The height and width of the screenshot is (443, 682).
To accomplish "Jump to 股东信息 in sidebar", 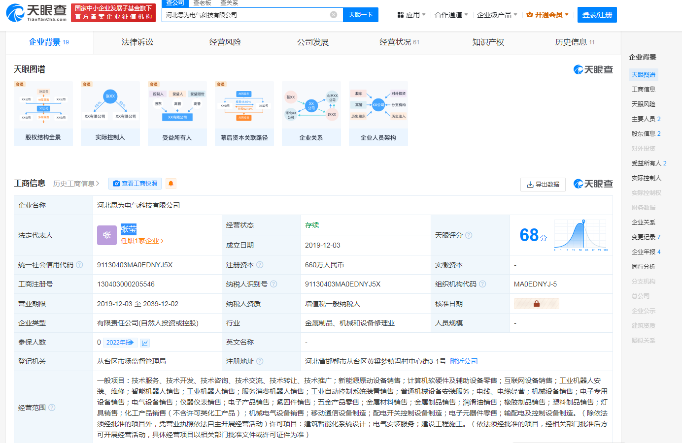I will tap(646, 134).
